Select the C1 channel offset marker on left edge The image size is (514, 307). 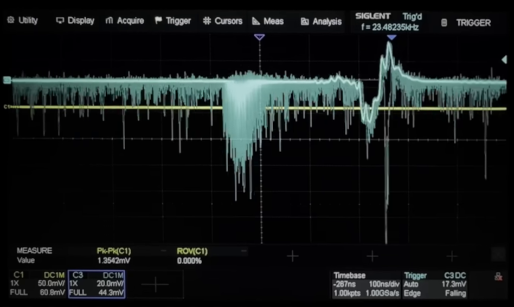(x=7, y=107)
